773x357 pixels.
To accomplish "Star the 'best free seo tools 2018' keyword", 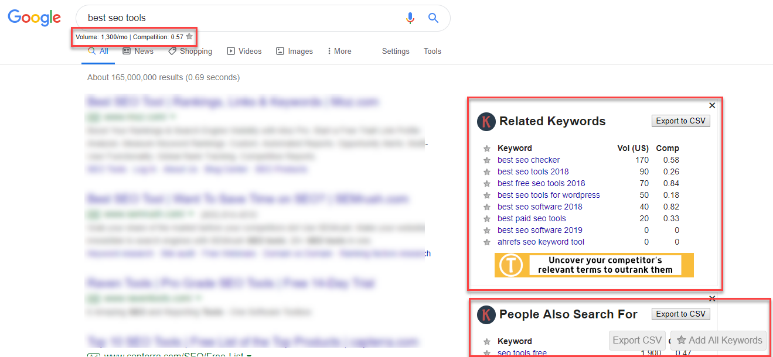I will pyautogui.click(x=486, y=184).
